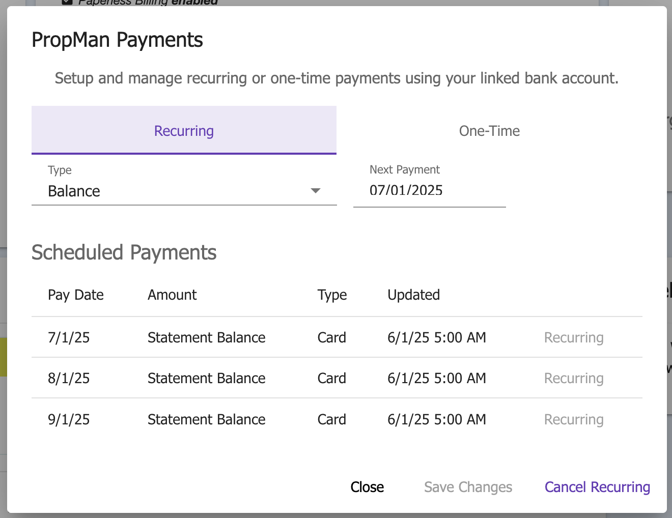
Task: Click Card type in the 9/1/25 row
Action: [331, 419]
